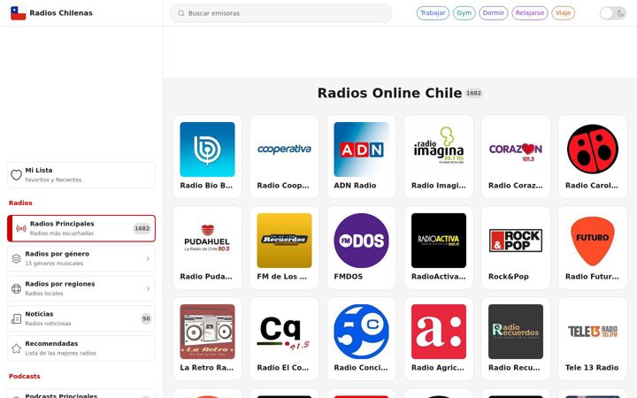Click the Radios Online Chile heading
637x398 pixels.
click(389, 93)
